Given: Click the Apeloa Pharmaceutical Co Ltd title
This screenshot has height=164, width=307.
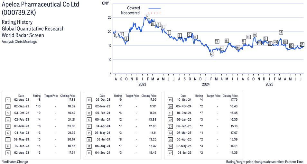Looking at the screenshot, I should (x=41, y=4).
